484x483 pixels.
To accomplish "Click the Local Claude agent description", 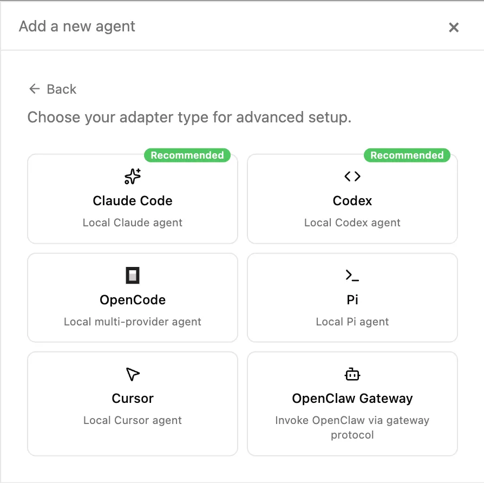I will point(133,223).
